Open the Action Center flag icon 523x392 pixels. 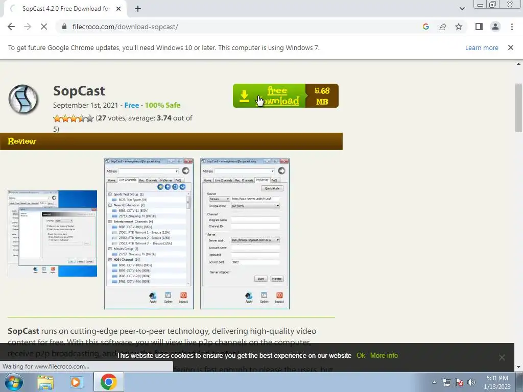[459, 382]
